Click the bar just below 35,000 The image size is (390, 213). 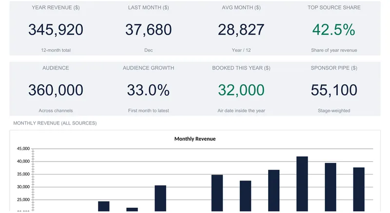(217, 194)
